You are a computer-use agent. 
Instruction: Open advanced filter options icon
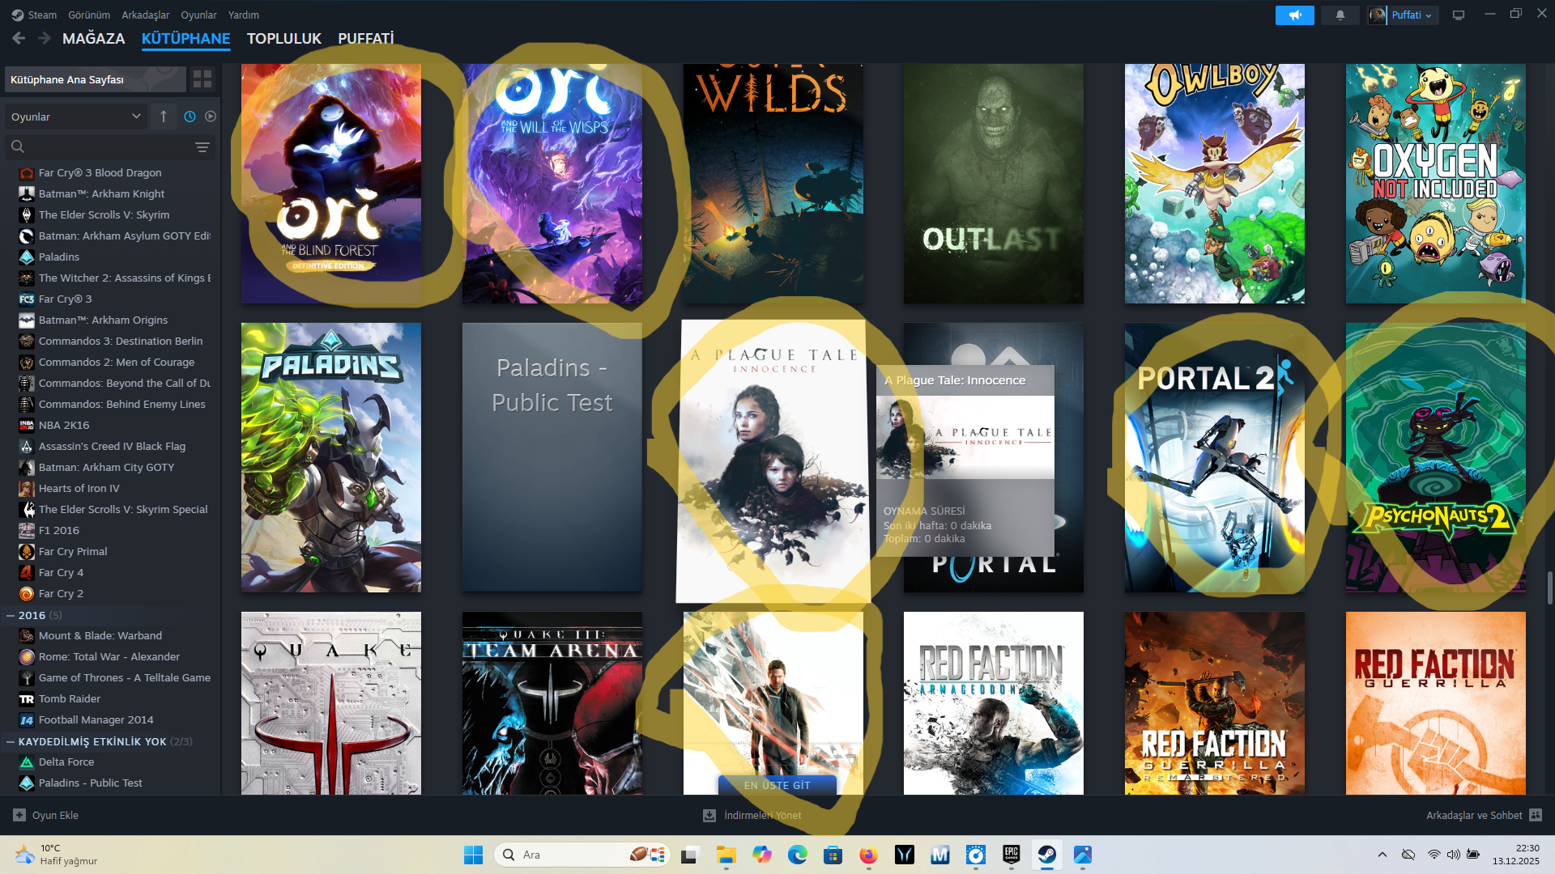pyautogui.click(x=202, y=147)
